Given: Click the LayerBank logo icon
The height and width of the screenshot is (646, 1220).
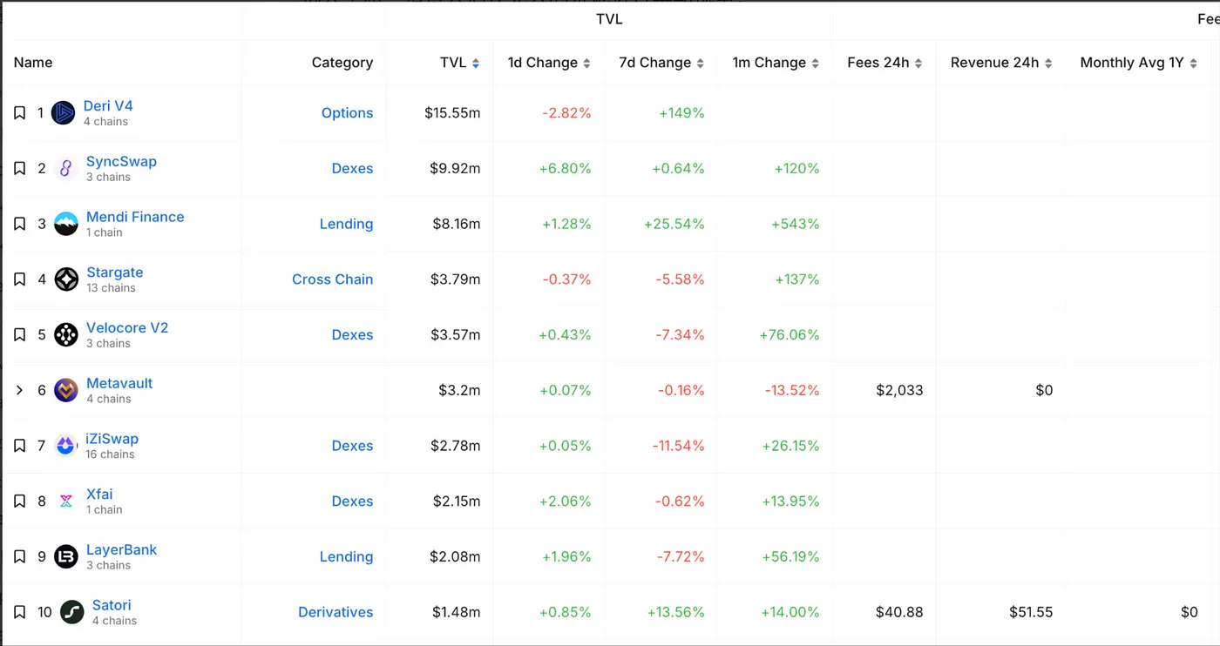Looking at the screenshot, I should [x=66, y=556].
